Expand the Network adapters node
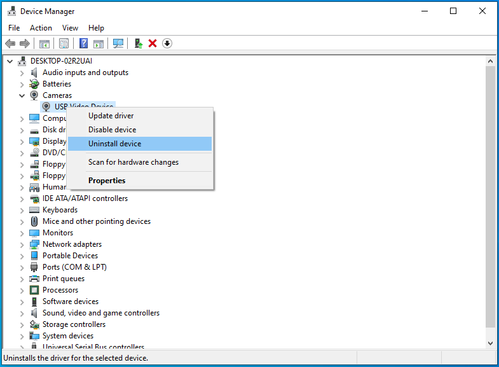The width and height of the screenshot is (499, 367). pos(22,244)
